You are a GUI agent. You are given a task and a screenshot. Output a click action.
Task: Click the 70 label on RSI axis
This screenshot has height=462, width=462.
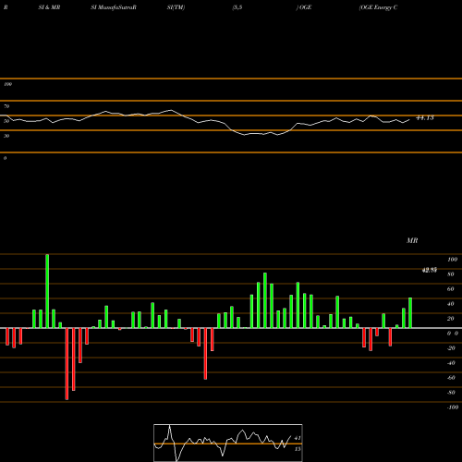[x=6, y=106]
